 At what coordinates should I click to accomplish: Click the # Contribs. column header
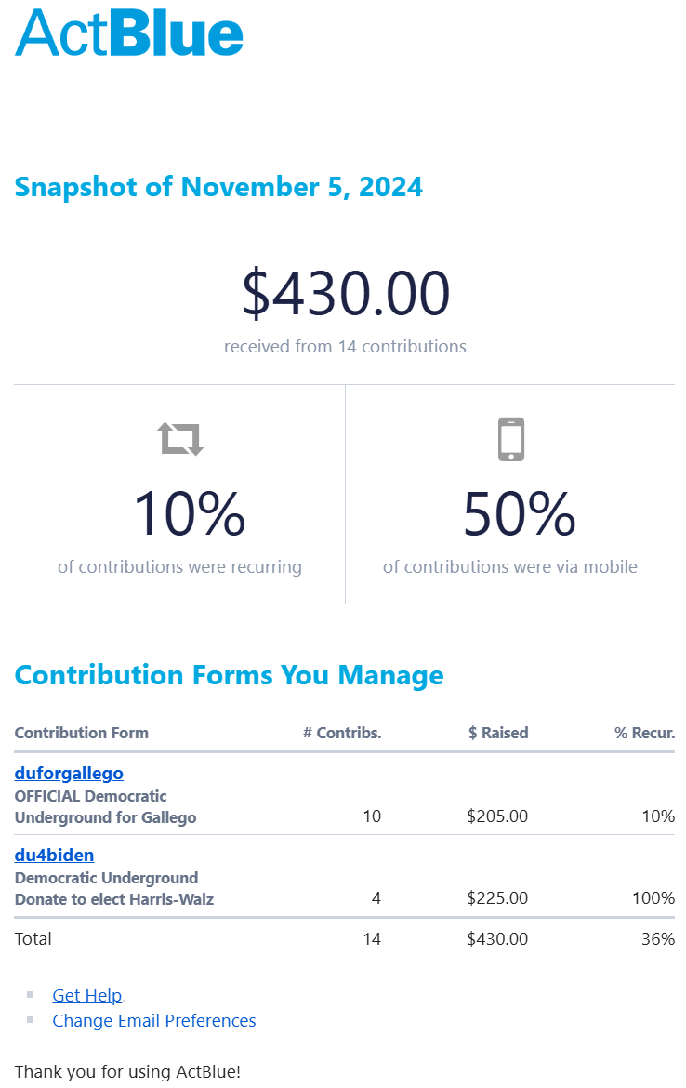point(342,733)
